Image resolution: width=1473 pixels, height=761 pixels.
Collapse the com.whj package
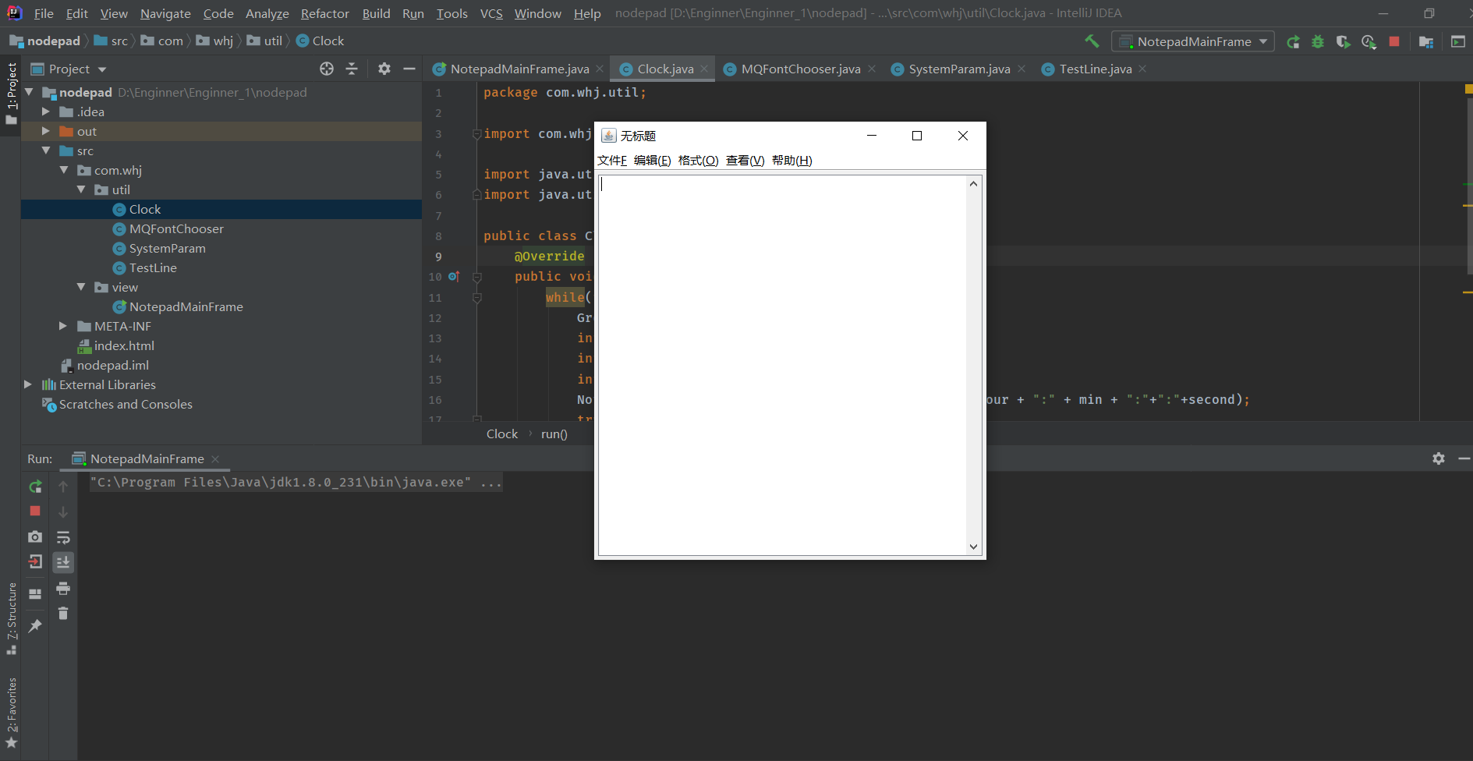point(64,170)
